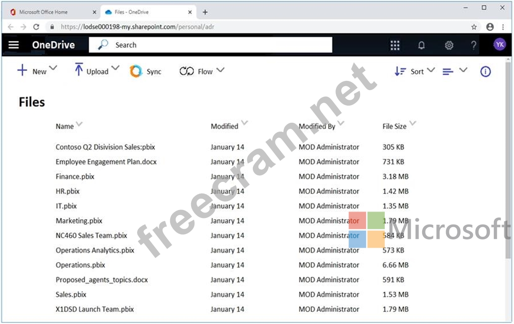Open the Name column dropdown
Viewport: 514px width, 324px height.
coord(79,124)
